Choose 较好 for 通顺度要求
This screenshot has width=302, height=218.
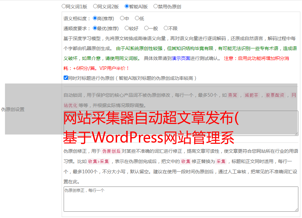point(127,28)
